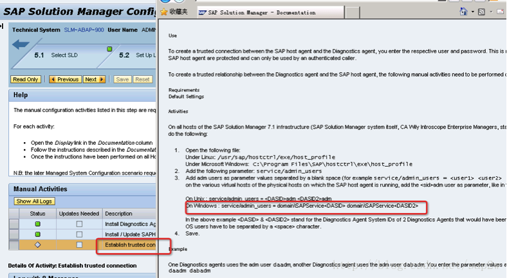This screenshot has height=278, width=507.
Task: Open the Favorites star in the browser
Action: tap(164, 12)
